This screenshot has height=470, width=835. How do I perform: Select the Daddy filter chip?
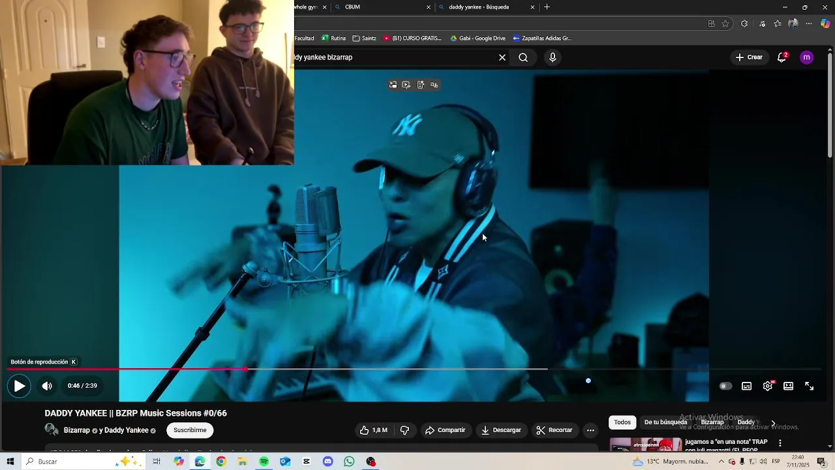pyautogui.click(x=746, y=422)
